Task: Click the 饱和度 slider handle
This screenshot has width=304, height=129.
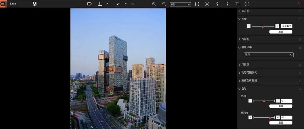Action: (270, 118)
